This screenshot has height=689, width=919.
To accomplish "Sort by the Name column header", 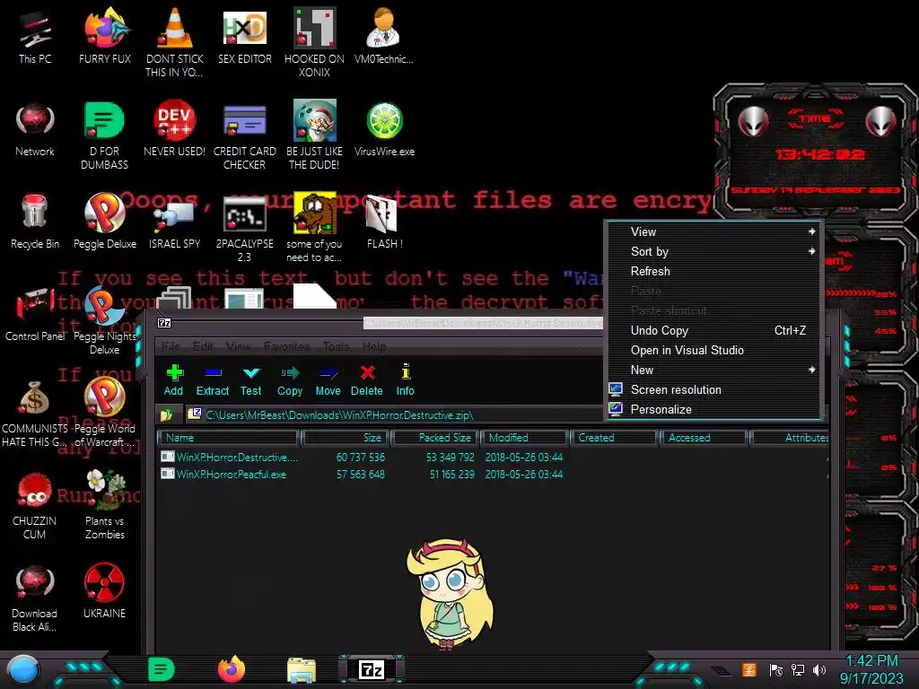I will [x=229, y=438].
